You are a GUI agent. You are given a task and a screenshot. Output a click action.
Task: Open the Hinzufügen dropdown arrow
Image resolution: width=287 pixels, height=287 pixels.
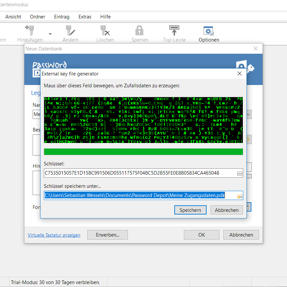50,34
